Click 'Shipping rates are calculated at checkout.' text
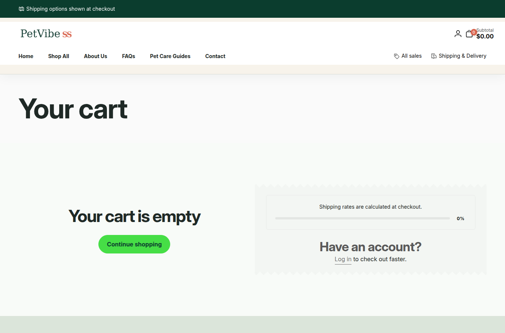Image resolution: width=505 pixels, height=333 pixels. tap(371, 207)
